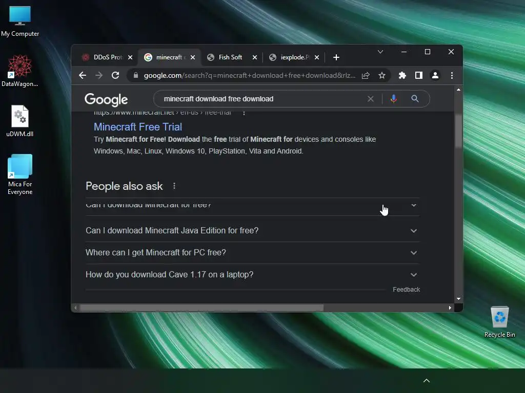Open the Chrome profile avatar

[435, 76]
